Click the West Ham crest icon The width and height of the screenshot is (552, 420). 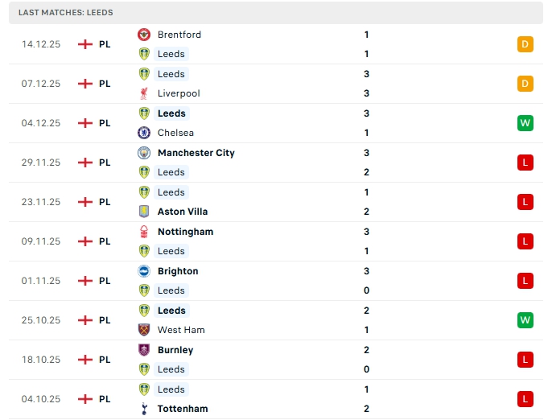click(x=144, y=330)
